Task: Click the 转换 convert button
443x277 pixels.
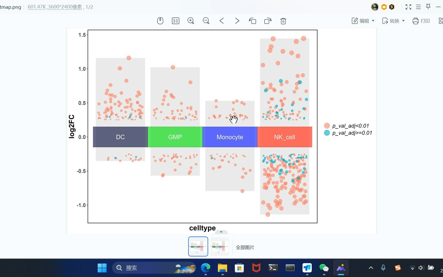Action: coord(391,21)
